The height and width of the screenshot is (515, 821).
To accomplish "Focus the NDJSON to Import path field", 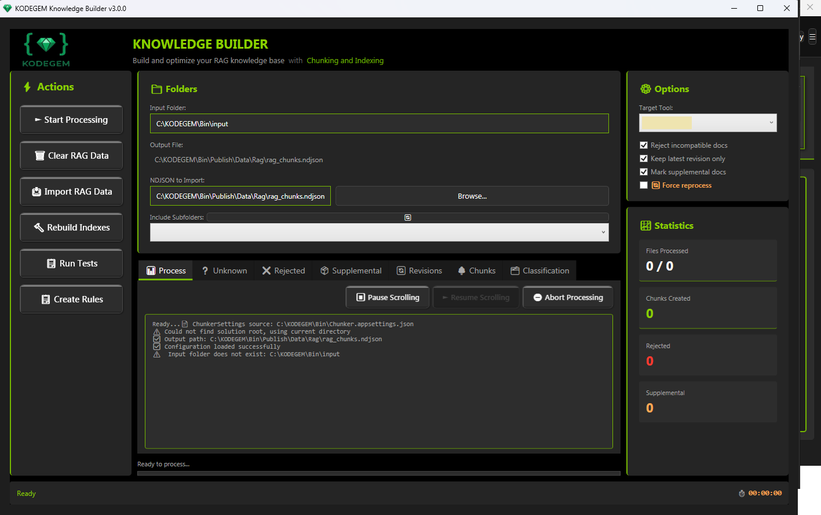I will [x=240, y=196].
